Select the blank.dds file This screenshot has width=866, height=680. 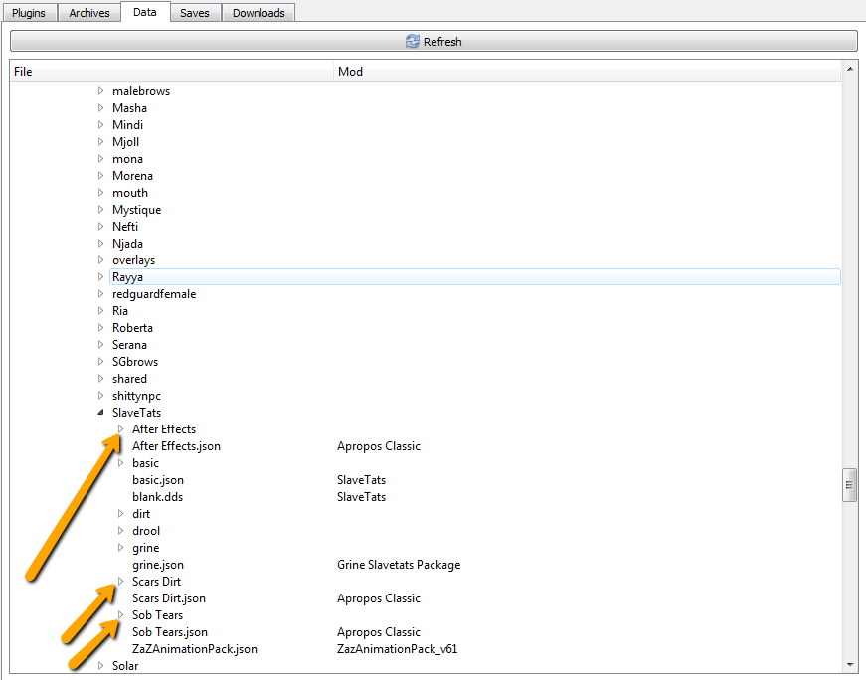tap(157, 497)
